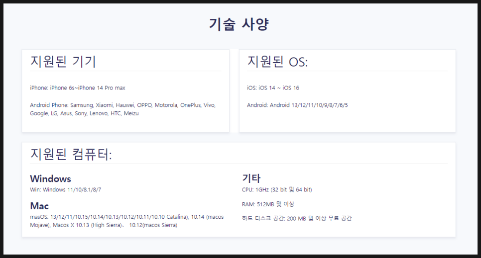The image size is (481, 258).
Task: Click the 기술 사양 page heading
Action: tap(239, 24)
